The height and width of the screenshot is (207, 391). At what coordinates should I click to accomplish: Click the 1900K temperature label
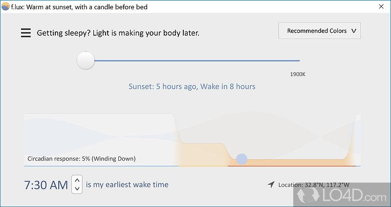click(x=298, y=74)
